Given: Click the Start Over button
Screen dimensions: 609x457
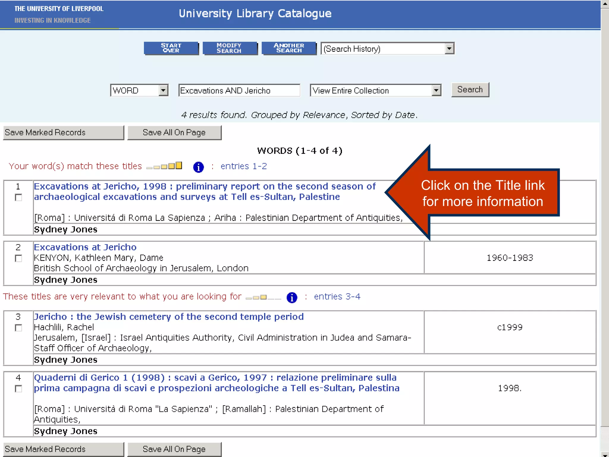Looking at the screenshot, I should click(x=171, y=48).
